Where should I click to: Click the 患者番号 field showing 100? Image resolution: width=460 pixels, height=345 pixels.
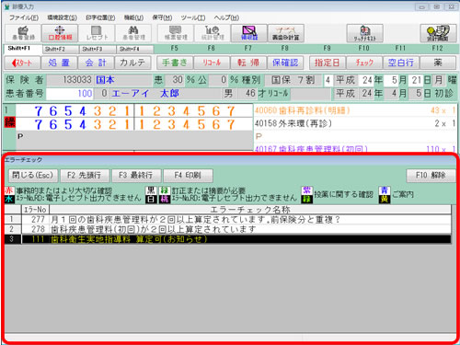70,94
